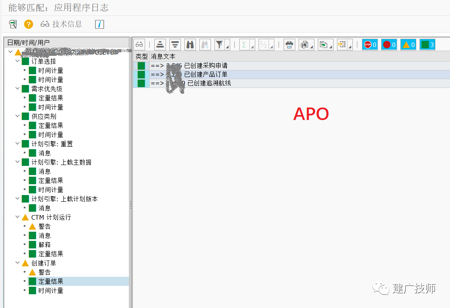This screenshot has height=308, width=450.
Task: Open the filter dropdown arrow
Action: point(227,45)
